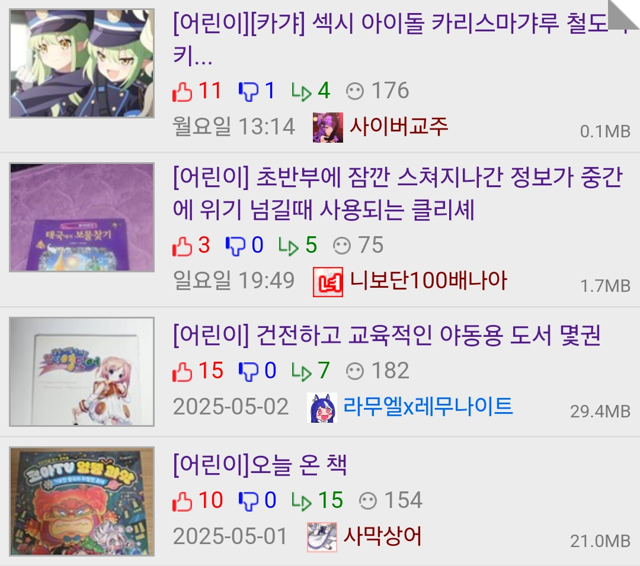
Task: Open thumbnail of purple treasure hunt book
Action: click(x=82, y=217)
